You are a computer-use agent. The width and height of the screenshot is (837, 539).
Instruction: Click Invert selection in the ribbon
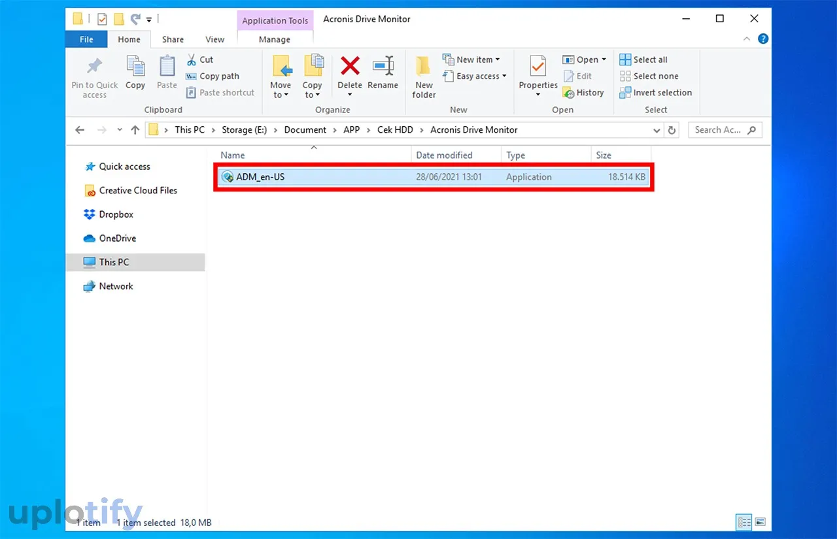coord(656,93)
